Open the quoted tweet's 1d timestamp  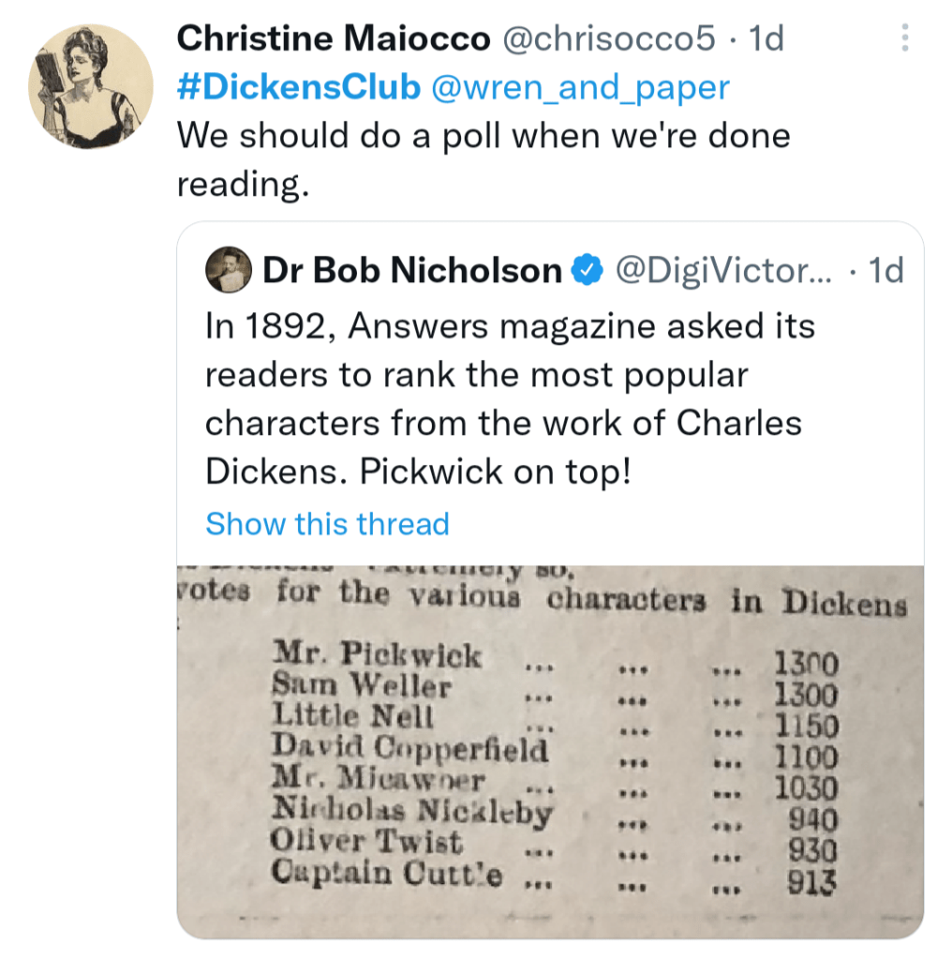[x=885, y=271]
